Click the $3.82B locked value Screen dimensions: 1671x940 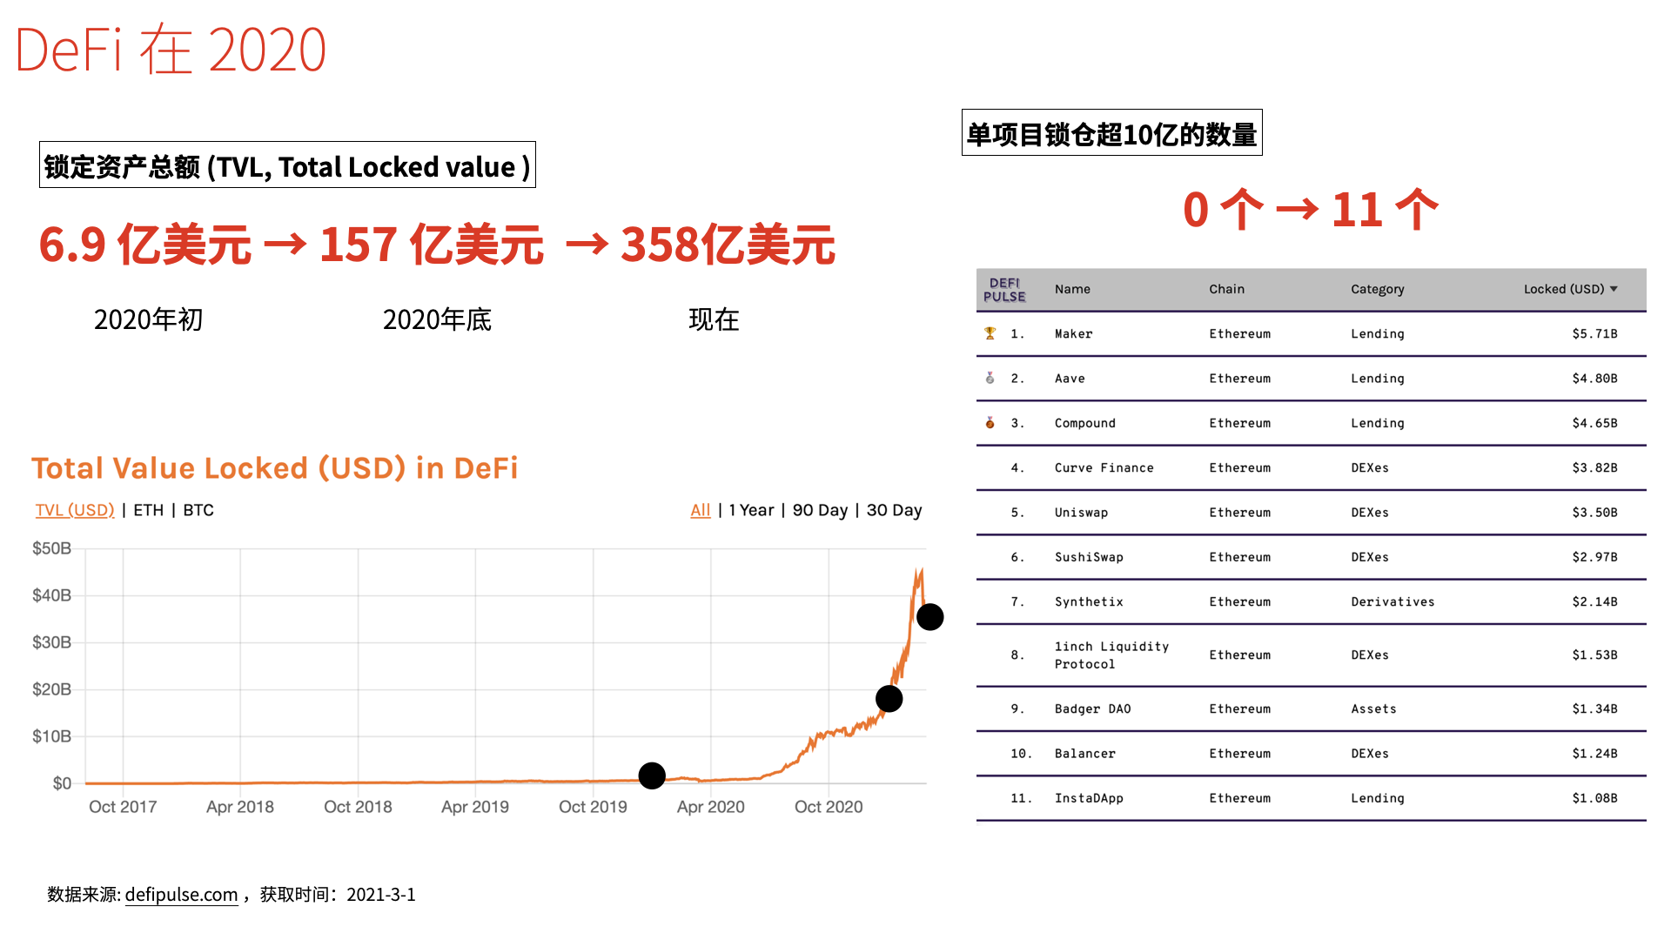pyautogui.click(x=1594, y=467)
